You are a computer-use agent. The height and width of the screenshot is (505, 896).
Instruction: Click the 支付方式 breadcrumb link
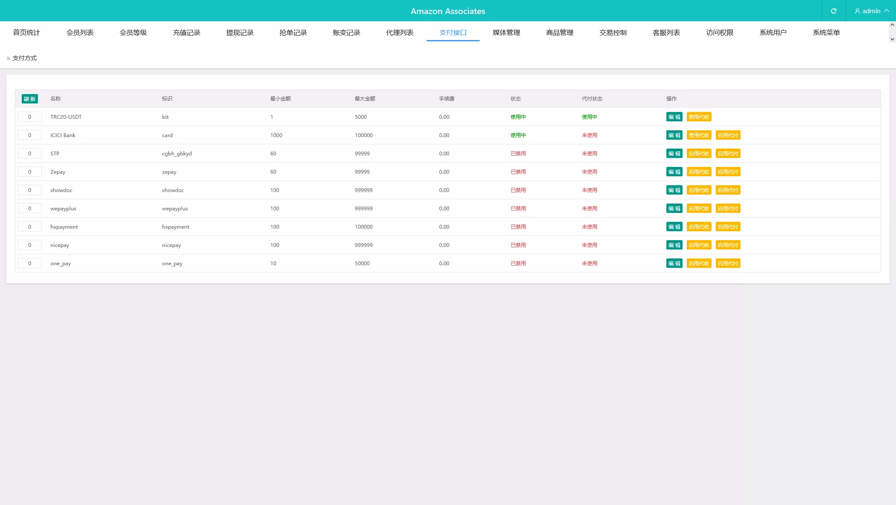[24, 58]
